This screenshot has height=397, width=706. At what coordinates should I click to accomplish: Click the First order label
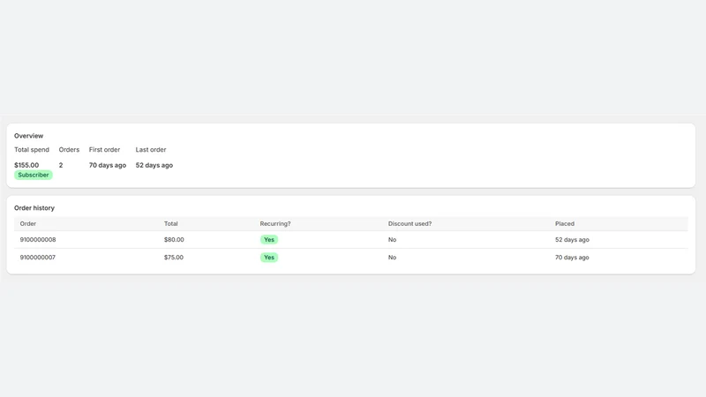tap(104, 149)
